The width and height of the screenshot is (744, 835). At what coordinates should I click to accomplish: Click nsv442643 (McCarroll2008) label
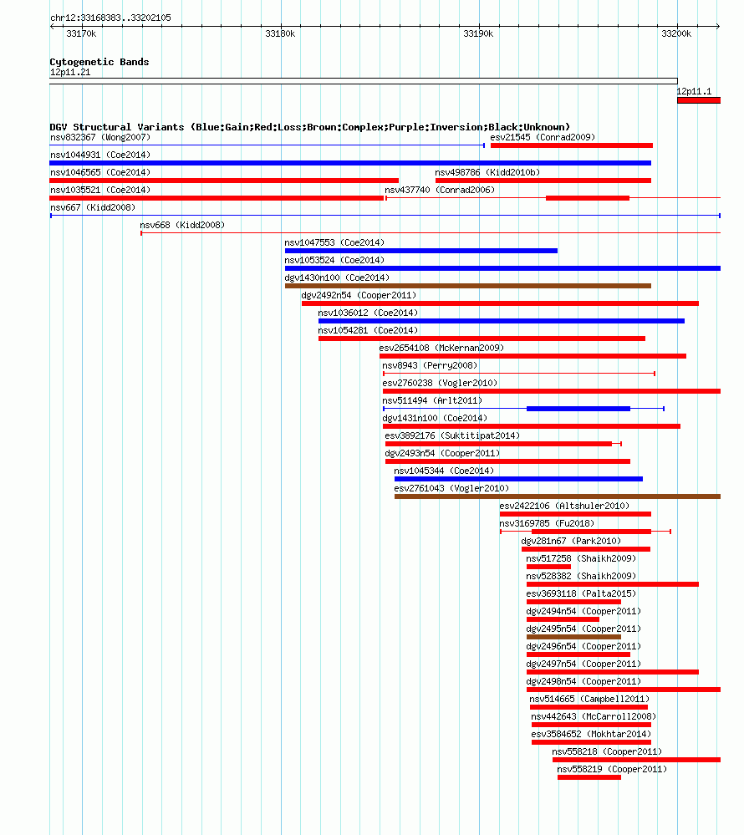[594, 717]
